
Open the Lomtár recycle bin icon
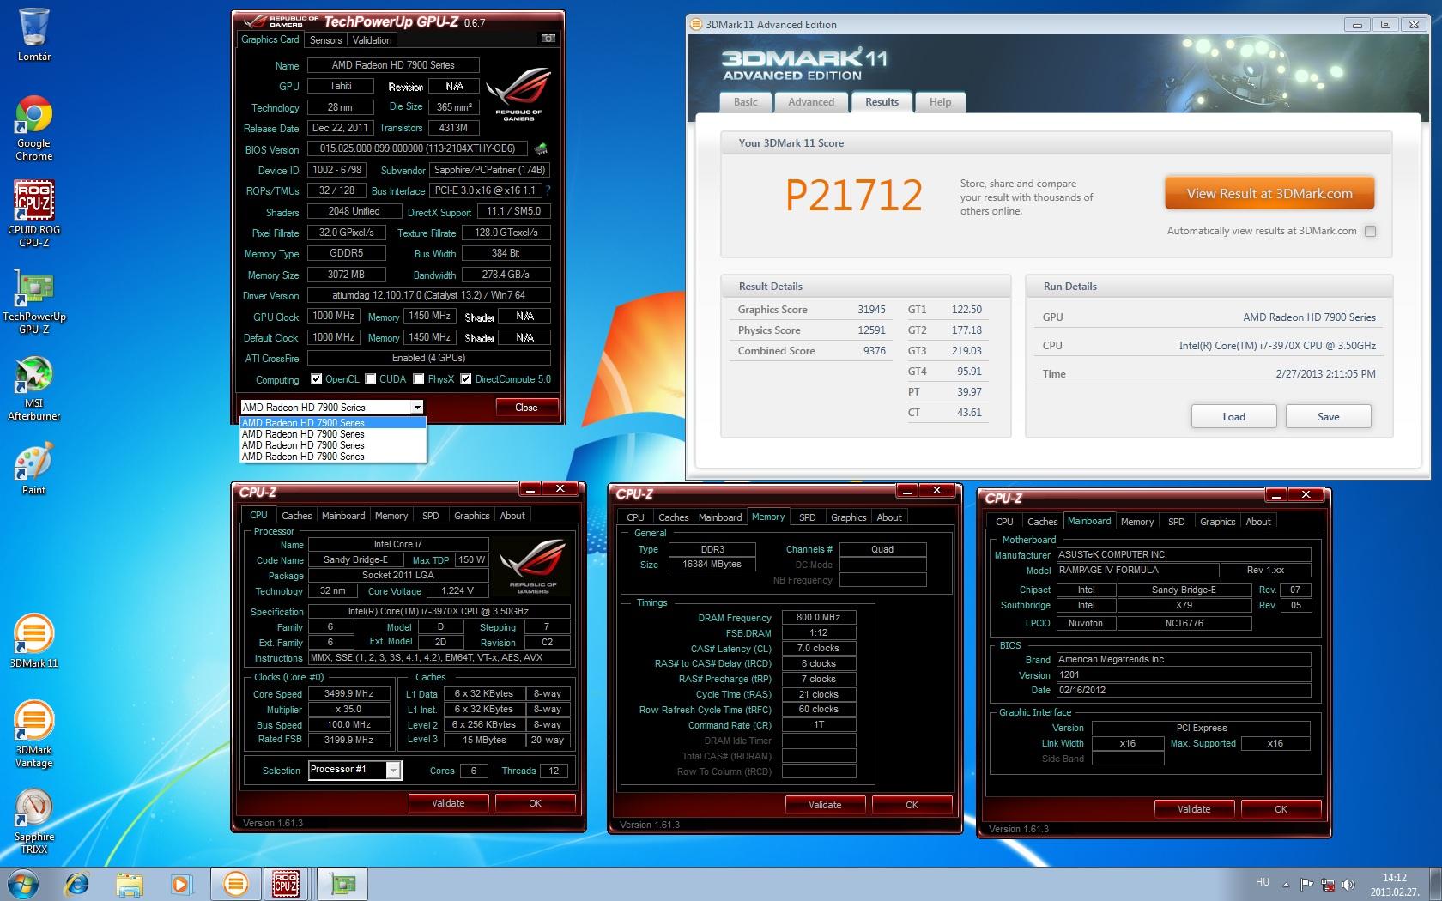pos(34,34)
